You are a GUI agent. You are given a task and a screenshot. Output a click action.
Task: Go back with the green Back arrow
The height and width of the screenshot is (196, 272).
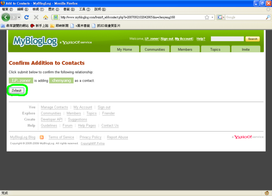coord(5,17)
